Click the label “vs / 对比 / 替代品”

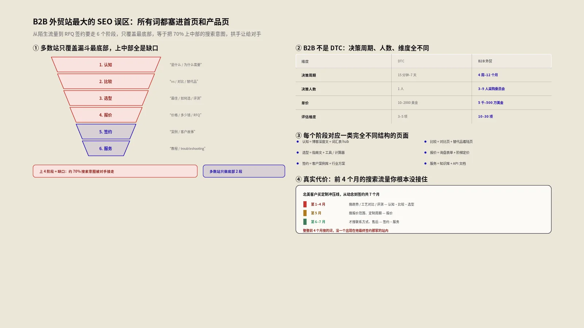pos(184,82)
